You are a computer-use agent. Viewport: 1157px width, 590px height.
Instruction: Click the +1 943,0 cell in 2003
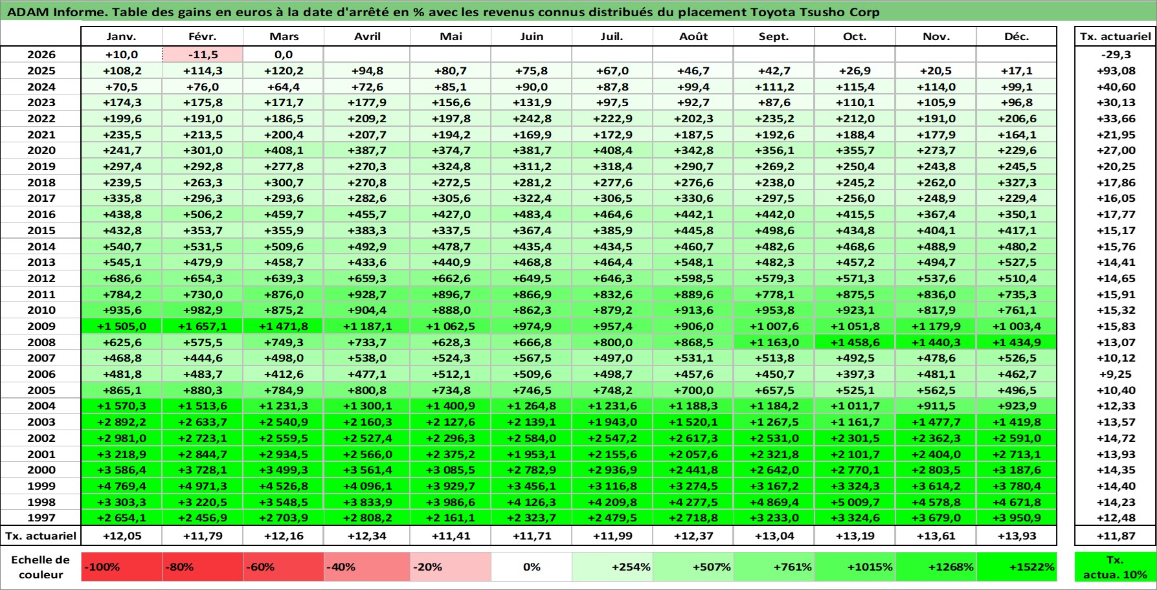click(x=612, y=422)
